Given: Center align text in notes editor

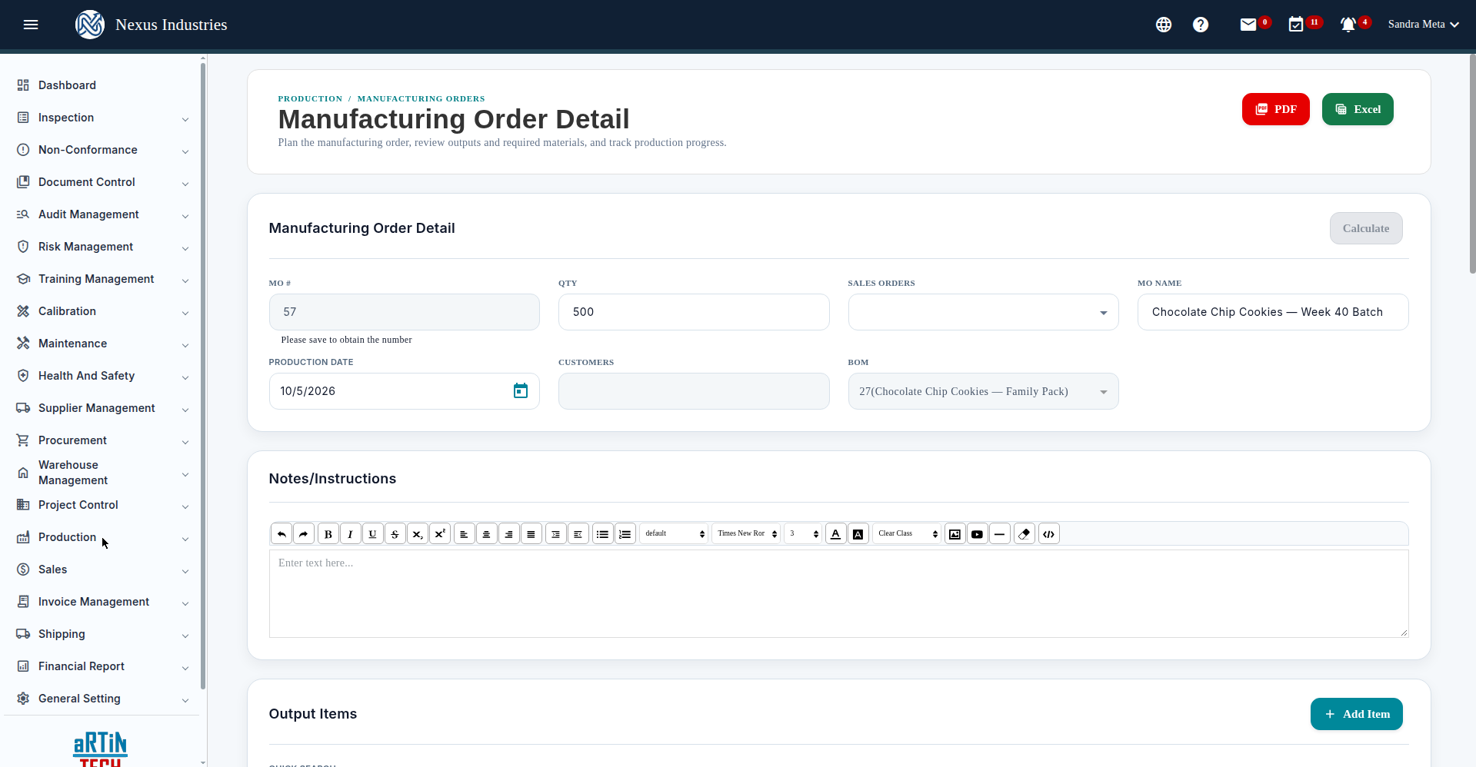Looking at the screenshot, I should coord(487,534).
